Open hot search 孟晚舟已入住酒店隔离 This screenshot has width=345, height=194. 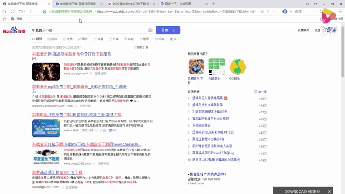tap(208, 98)
